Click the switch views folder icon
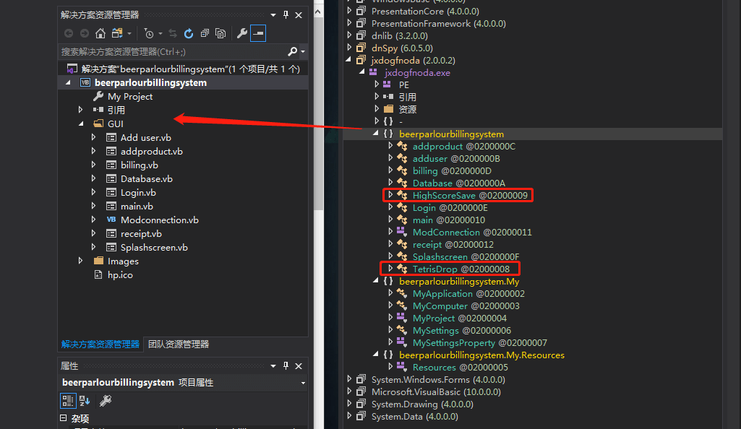Viewport: 741px width, 429px height. click(117, 33)
